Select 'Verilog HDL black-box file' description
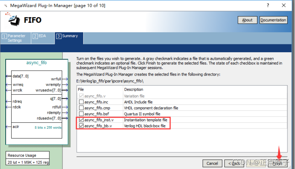The image size is (295, 169). click(x=144, y=126)
